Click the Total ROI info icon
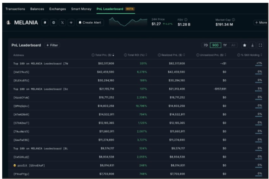Viewport: 269px width, 179px height. pos(125,55)
